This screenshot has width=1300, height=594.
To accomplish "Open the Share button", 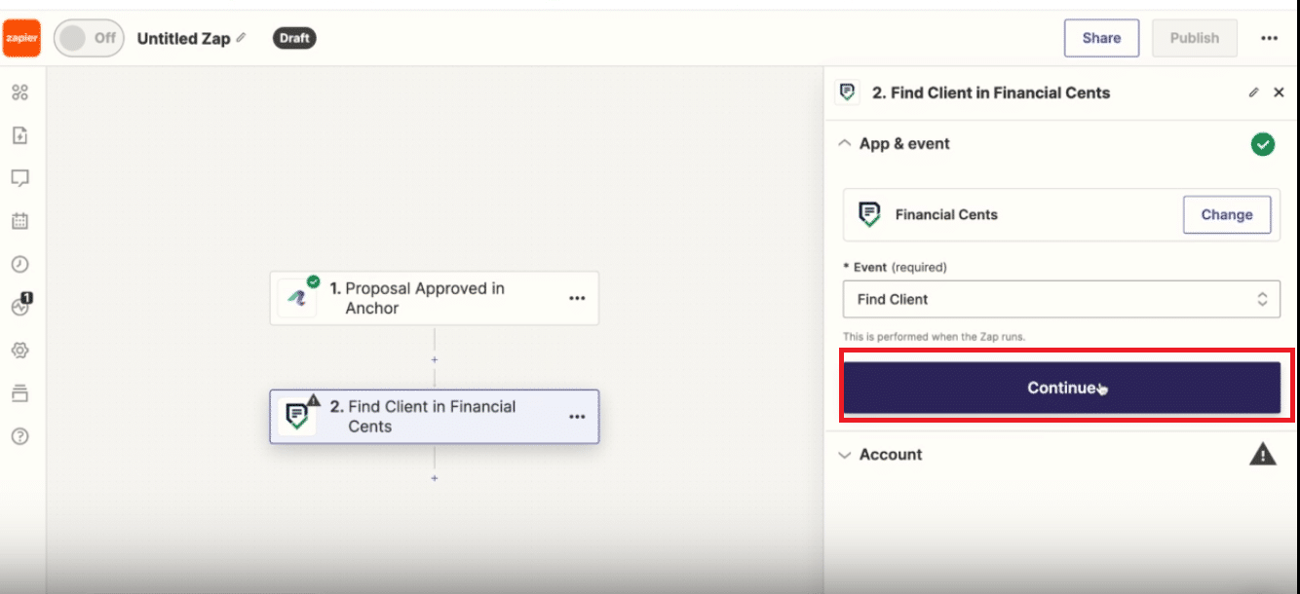I will [1101, 38].
